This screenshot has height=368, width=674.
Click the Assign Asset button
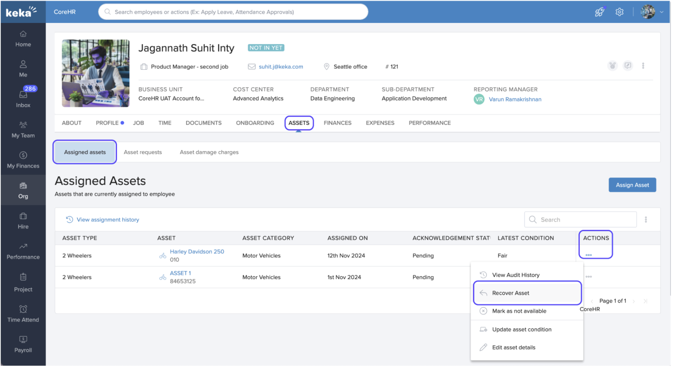pyautogui.click(x=632, y=185)
